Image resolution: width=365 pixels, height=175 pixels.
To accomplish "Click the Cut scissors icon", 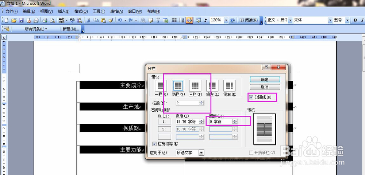I will [x=88, y=20].
